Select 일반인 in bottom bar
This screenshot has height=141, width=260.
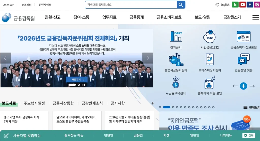tap(194, 135)
